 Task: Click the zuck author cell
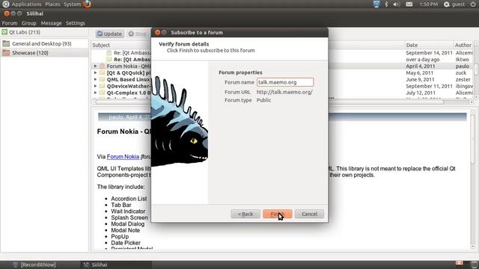[x=461, y=73]
